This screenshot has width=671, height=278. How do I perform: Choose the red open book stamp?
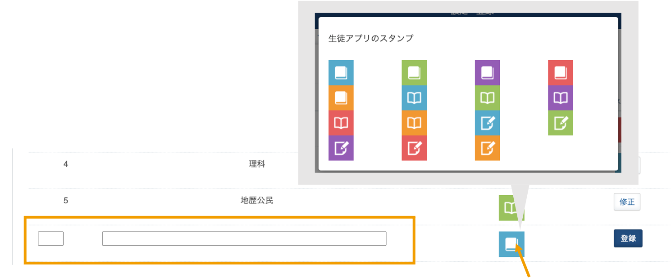click(341, 123)
